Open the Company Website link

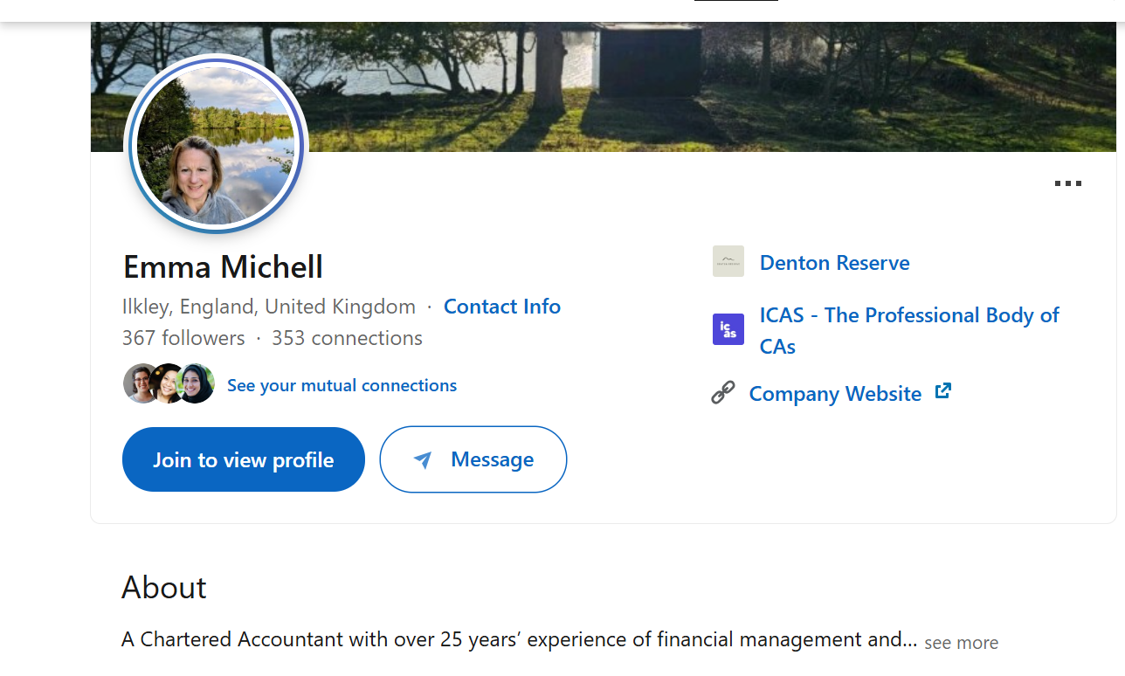pyautogui.click(x=835, y=393)
